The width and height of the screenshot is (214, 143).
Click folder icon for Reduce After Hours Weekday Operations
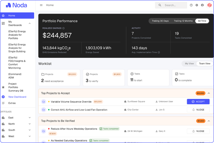[x=44, y=131]
